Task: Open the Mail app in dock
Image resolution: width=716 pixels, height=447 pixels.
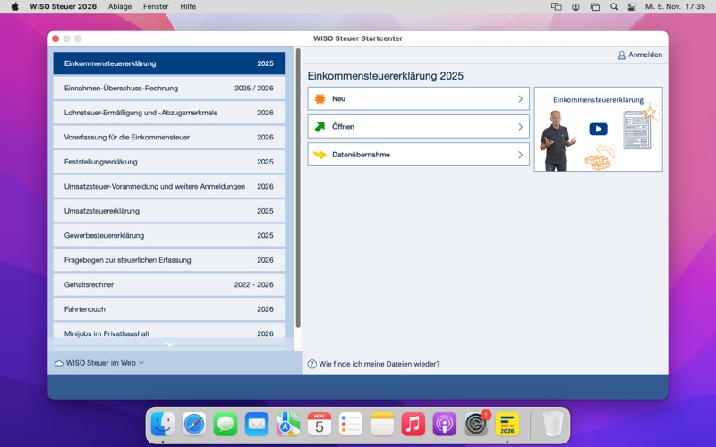Action: pyautogui.click(x=257, y=424)
